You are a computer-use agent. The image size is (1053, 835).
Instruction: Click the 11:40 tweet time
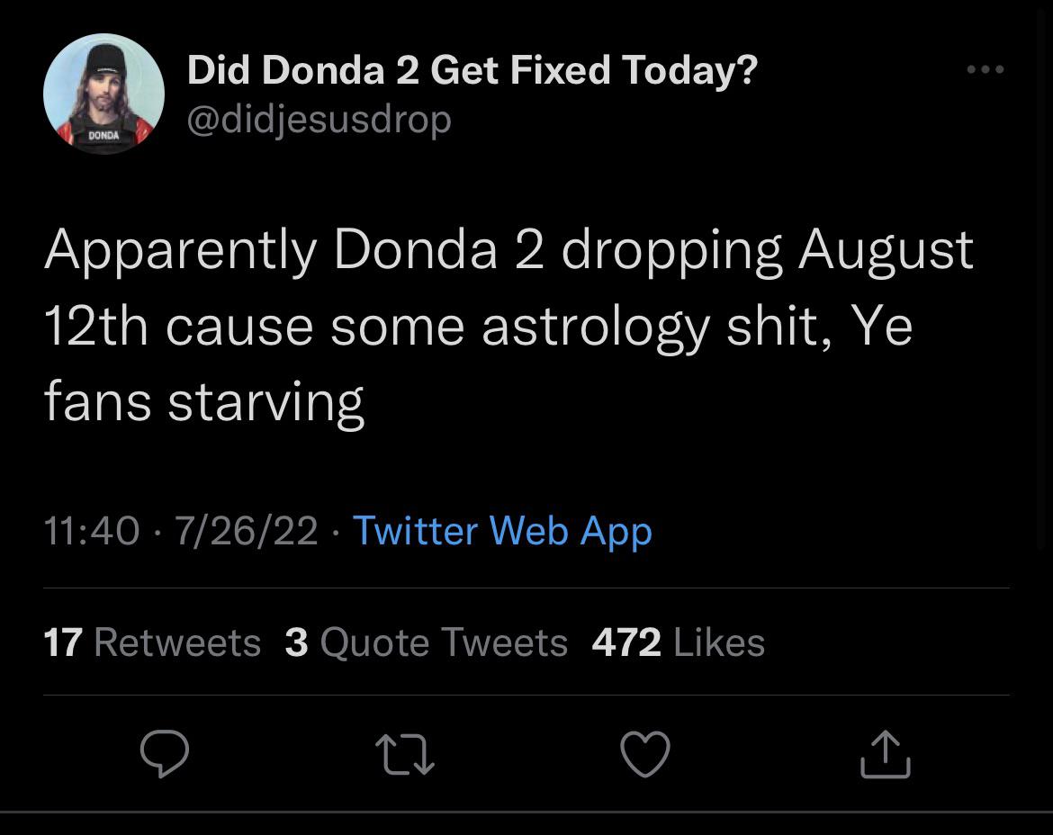pos(92,530)
